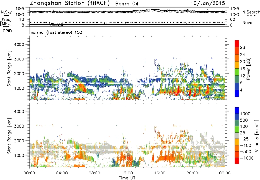The height and width of the screenshot is (180, 260).
Task: Pick the light green 12–16 dB power segment
Action: 237,72
